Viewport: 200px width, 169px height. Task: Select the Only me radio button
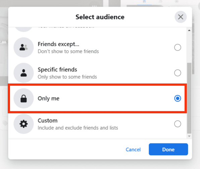click(x=178, y=98)
